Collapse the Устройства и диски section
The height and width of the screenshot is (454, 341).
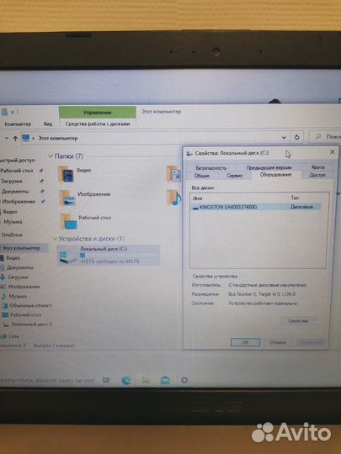[x=55, y=239]
